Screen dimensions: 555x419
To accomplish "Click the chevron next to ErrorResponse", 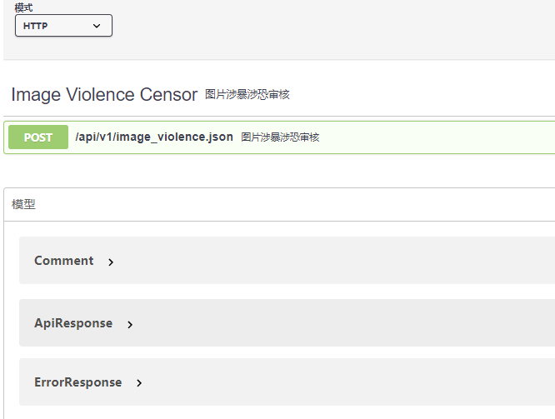I will (x=139, y=383).
